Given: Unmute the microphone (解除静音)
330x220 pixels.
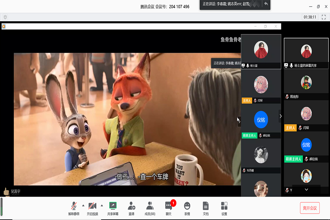Looking at the screenshot, I should [74, 208].
